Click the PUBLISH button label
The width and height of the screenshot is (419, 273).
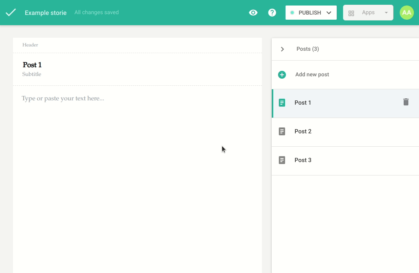point(310,13)
